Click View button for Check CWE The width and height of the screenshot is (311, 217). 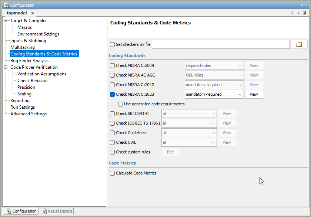pyautogui.click(x=227, y=142)
